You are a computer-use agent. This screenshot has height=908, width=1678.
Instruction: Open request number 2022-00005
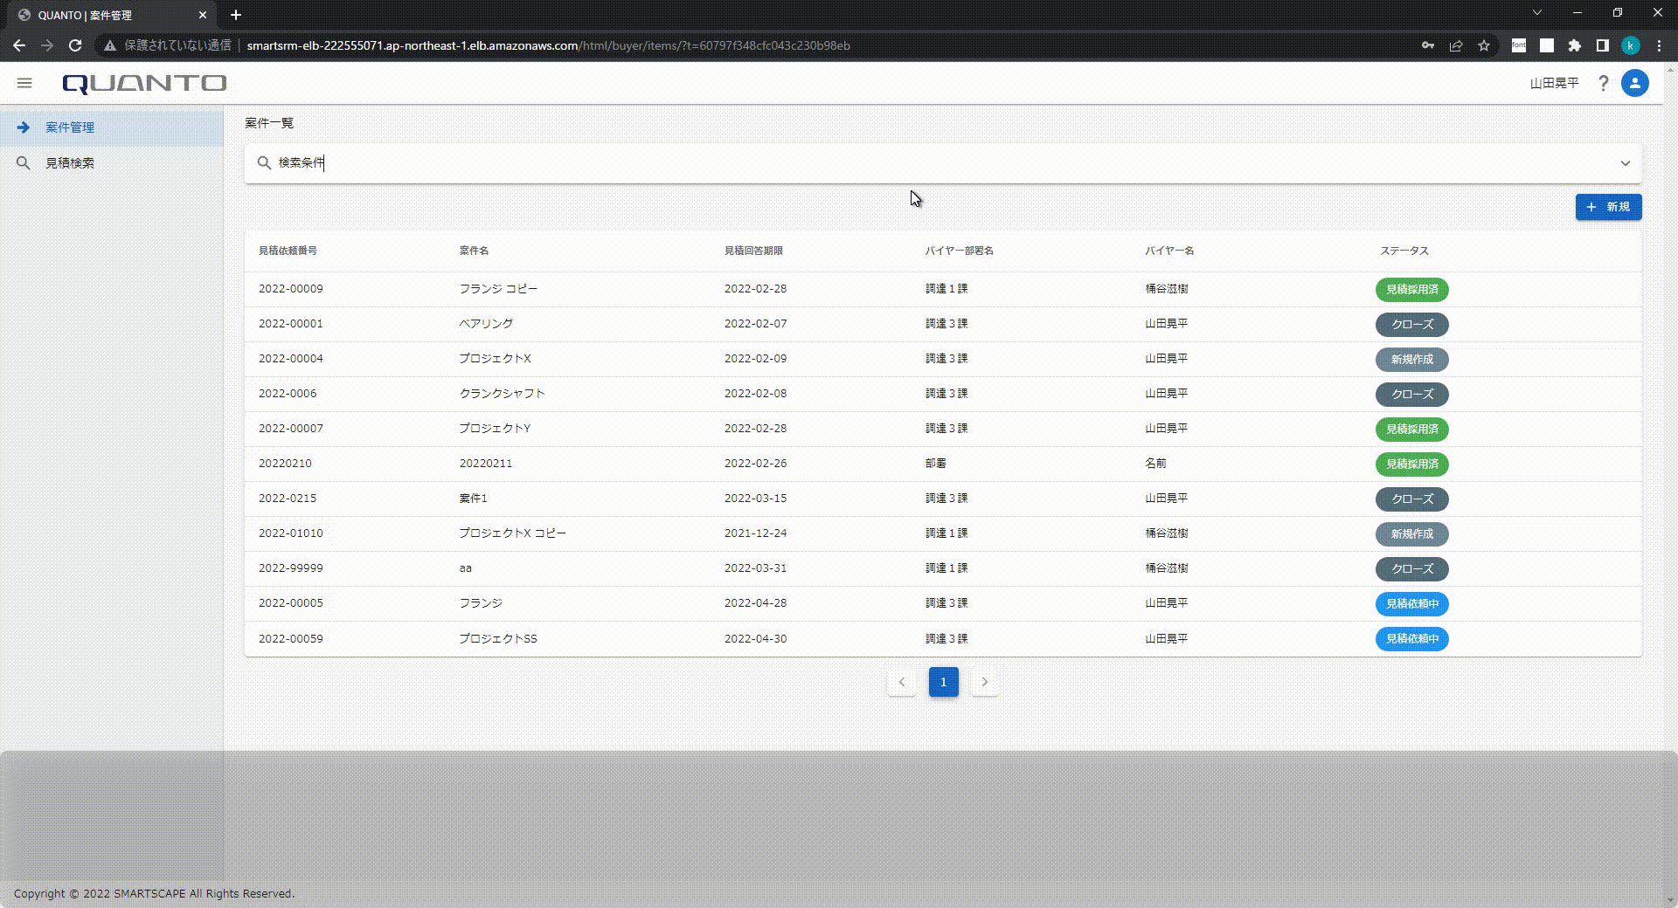point(290,603)
